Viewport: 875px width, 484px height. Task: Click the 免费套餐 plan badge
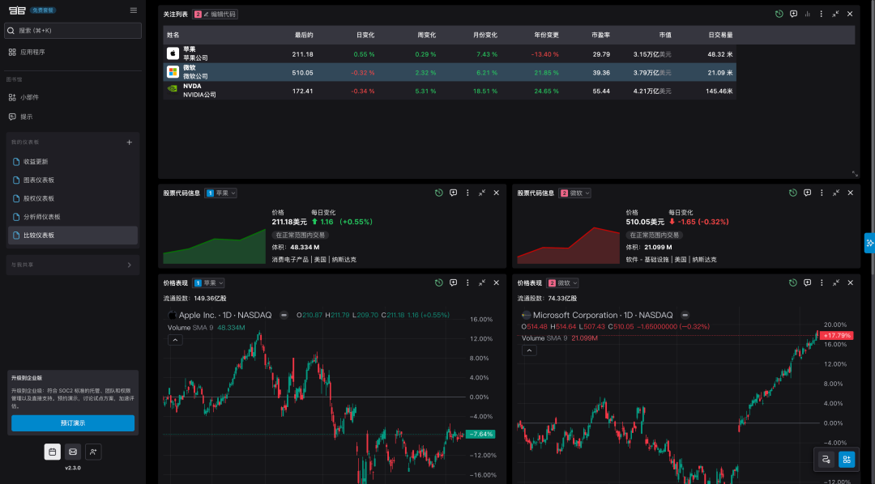pyautogui.click(x=43, y=10)
